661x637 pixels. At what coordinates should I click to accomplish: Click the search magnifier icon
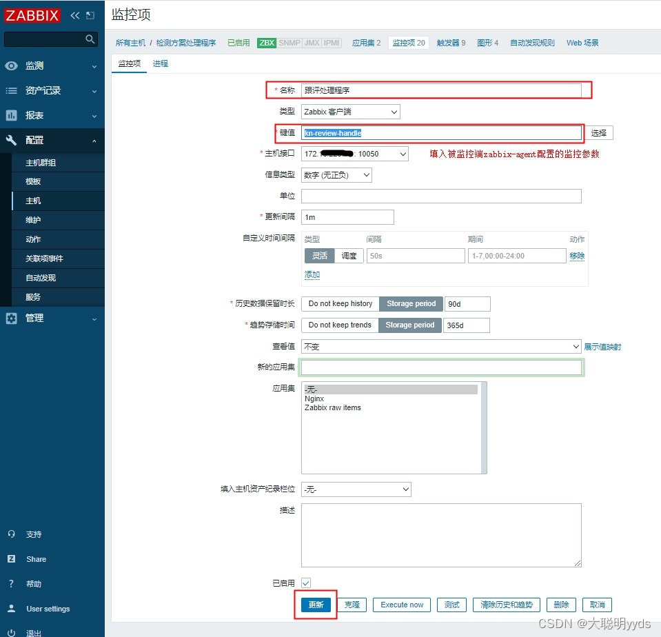click(90, 39)
